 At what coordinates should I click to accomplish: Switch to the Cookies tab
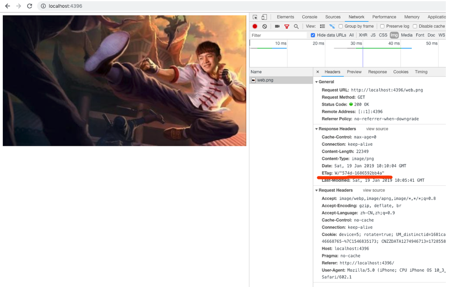tap(401, 72)
